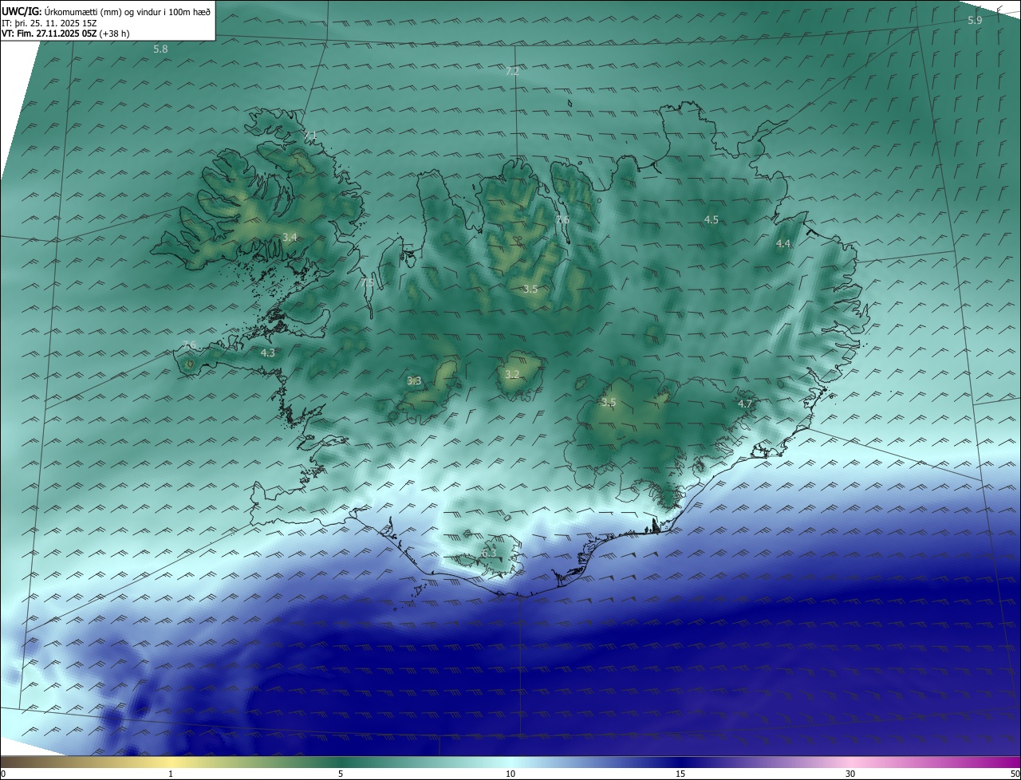Viewport: 1021px width, 780px height.
Task: Click the precipitable water colour scale bar
Action: 510,762
